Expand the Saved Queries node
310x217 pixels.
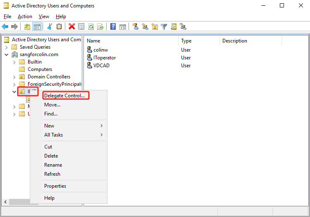click(x=7, y=47)
